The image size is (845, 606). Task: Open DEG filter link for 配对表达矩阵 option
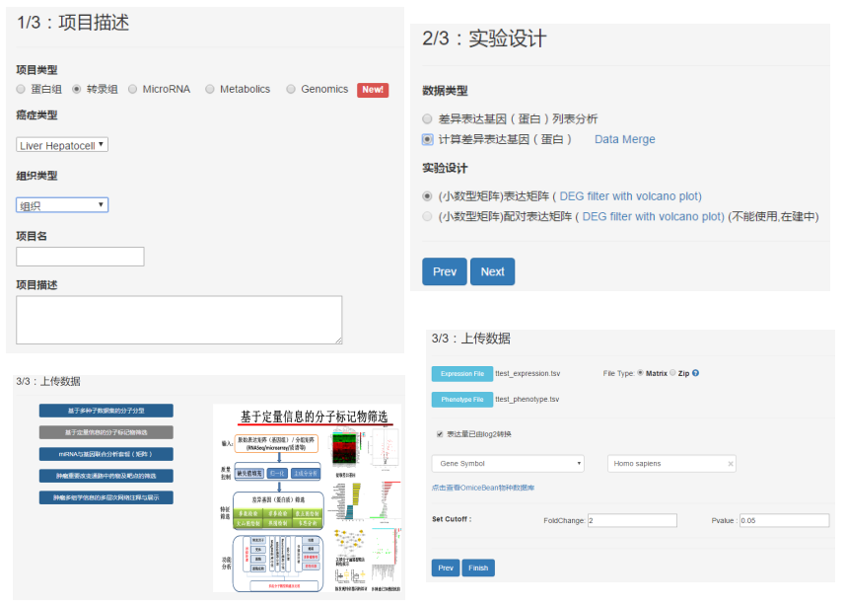click(653, 216)
